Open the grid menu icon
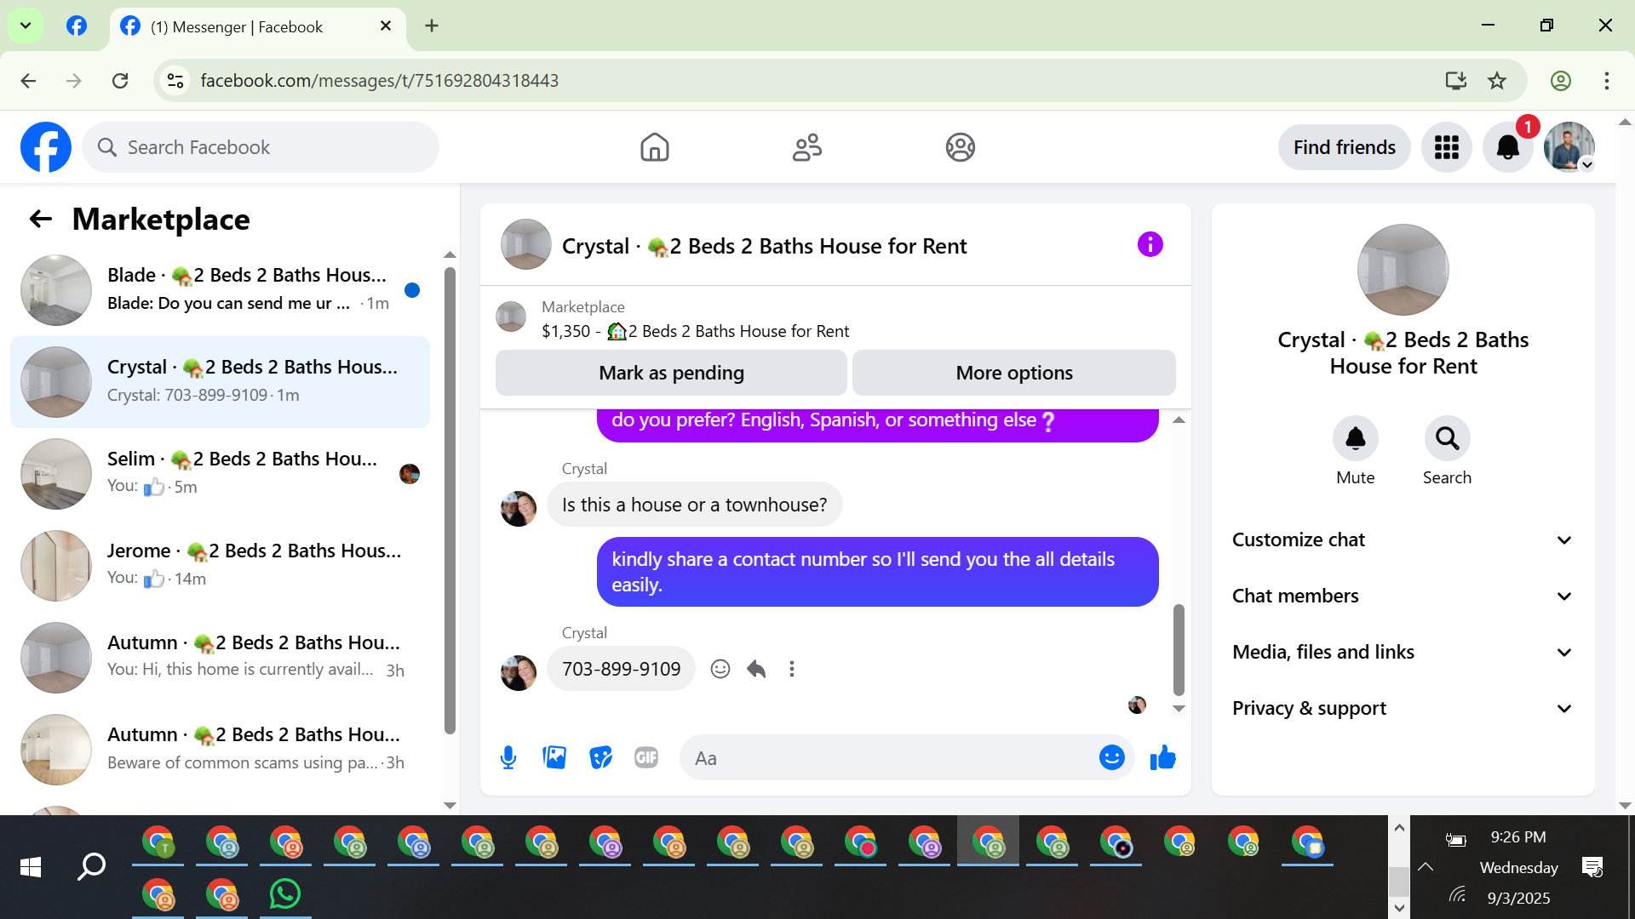Viewport: 1635px width, 919px height. (x=1447, y=147)
